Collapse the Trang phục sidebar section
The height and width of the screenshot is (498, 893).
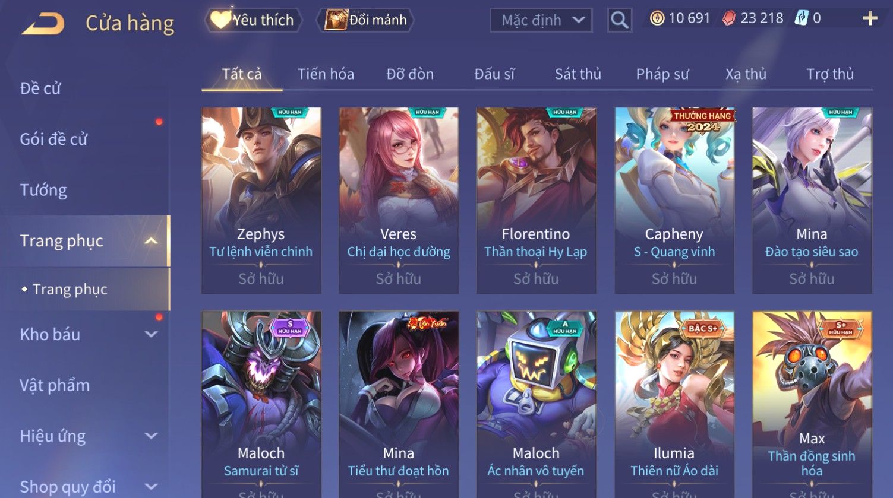pyautogui.click(x=151, y=241)
